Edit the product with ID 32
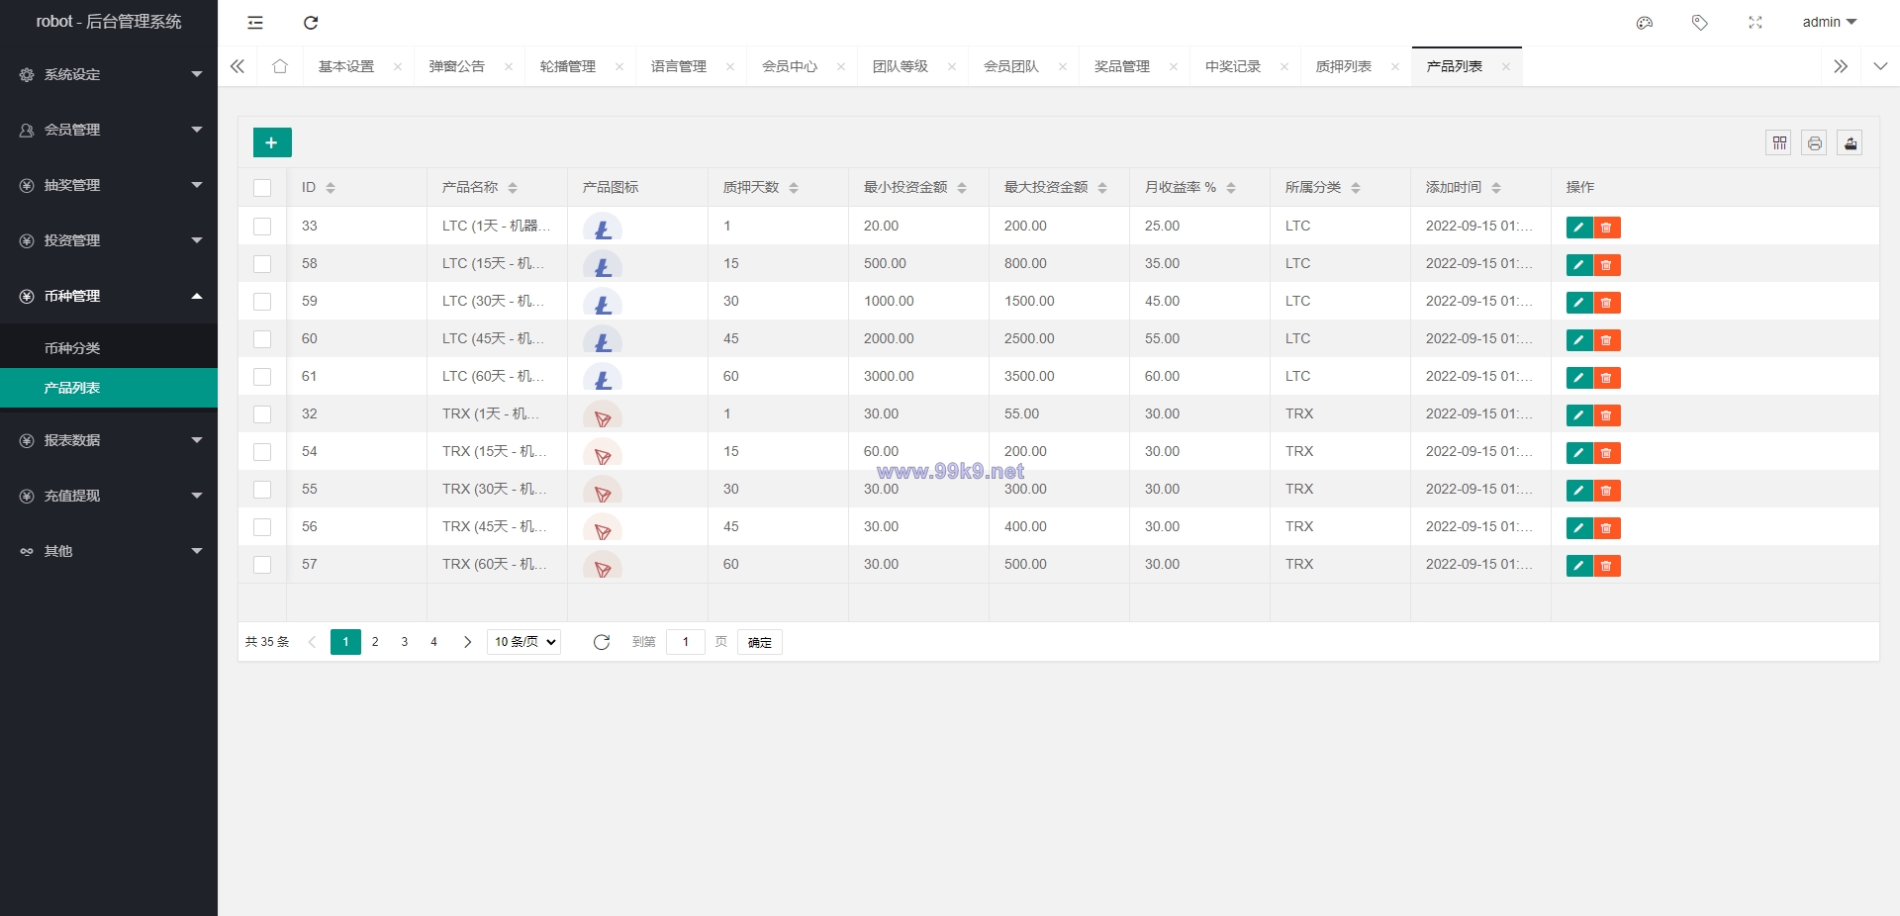The image size is (1900, 916). [x=1579, y=415]
